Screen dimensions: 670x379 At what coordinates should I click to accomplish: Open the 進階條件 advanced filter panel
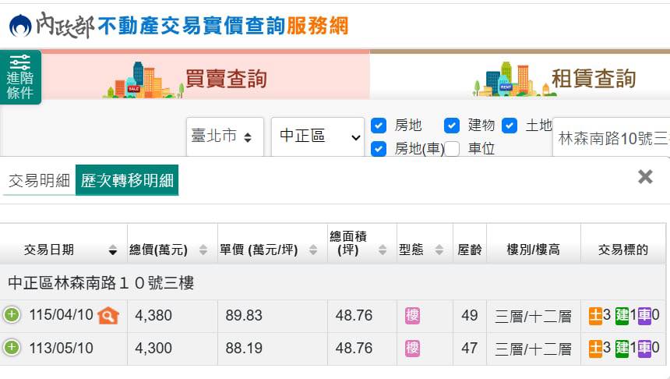tap(20, 77)
